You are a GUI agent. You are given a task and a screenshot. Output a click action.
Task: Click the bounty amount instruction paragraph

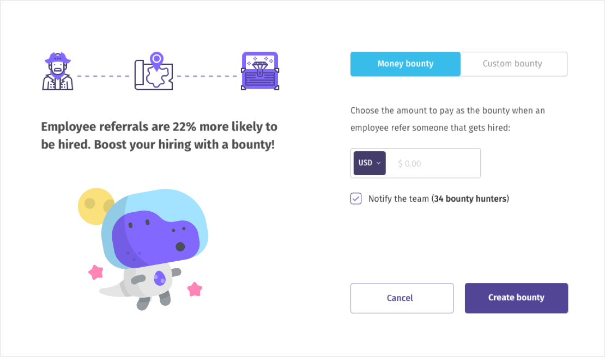pyautogui.click(x=447, y=119)
